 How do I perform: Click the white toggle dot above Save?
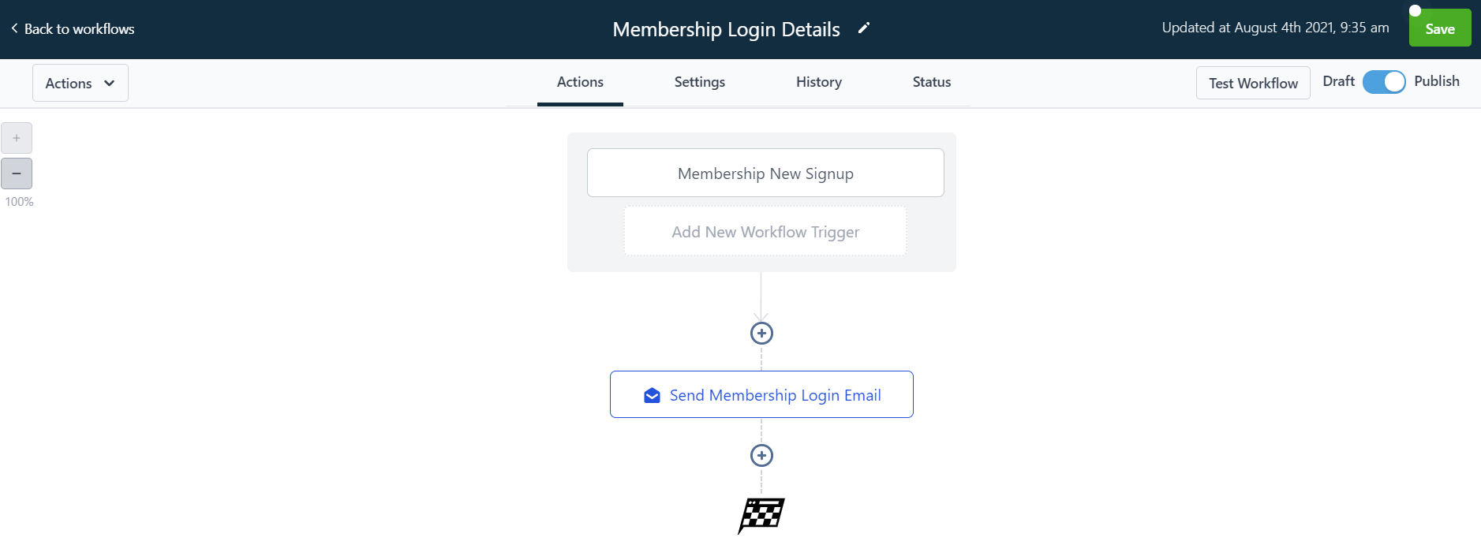[x=1414, y=10]
